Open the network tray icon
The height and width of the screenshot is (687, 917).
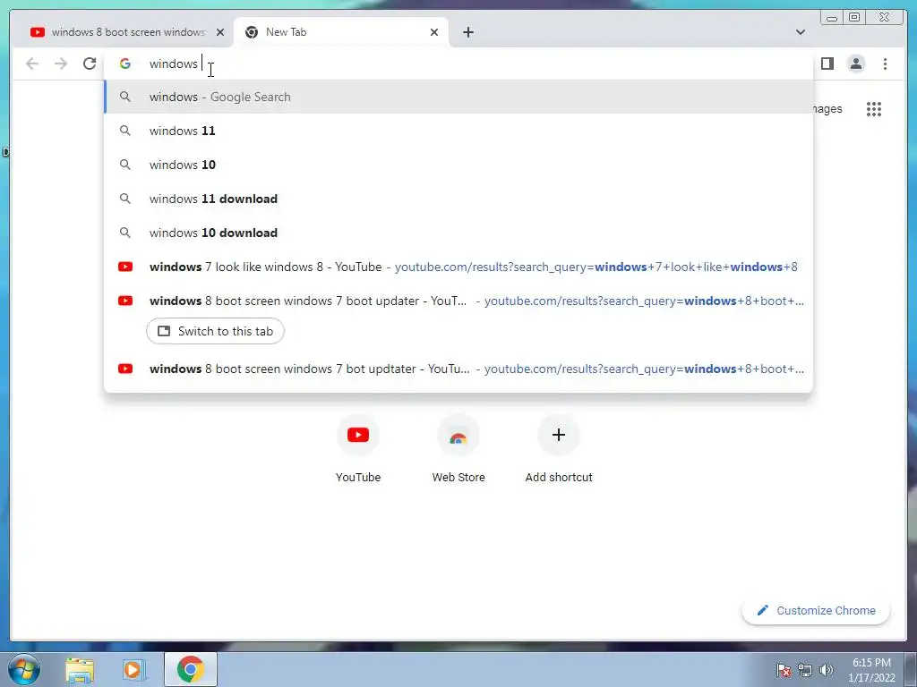pyautogui.click(x=805, y=670)
